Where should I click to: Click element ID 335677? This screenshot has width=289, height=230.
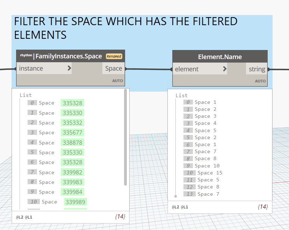pos(72,132)
